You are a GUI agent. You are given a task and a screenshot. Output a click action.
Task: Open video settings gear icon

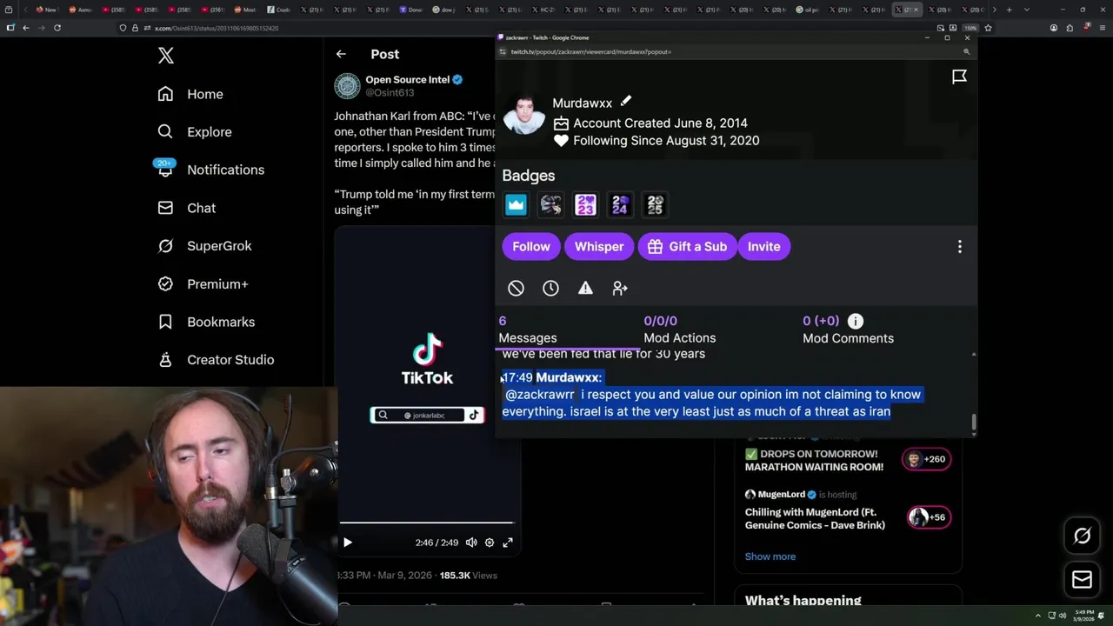(490, 543)
